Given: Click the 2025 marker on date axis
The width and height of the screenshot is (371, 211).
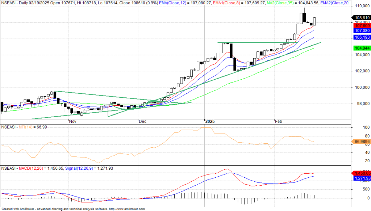Looking at the screenshot, I should tap(209, 121).
